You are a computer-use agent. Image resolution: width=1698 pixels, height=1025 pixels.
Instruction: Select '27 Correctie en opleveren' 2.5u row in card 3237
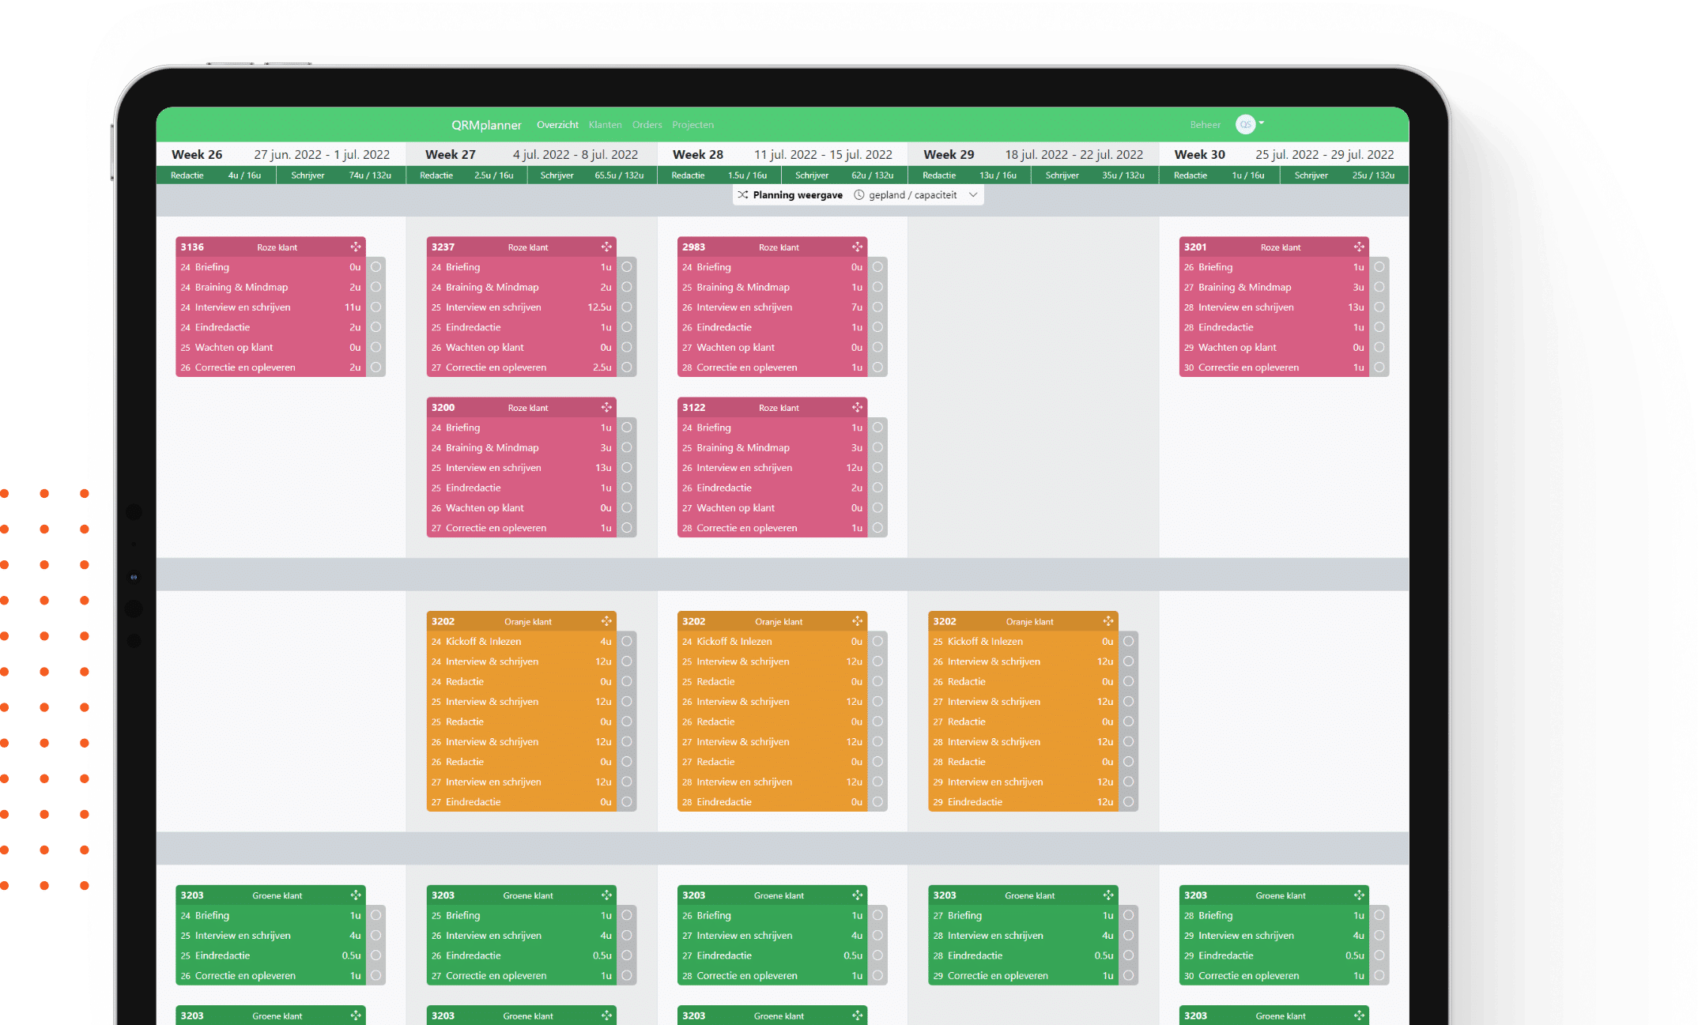(521, 367)
